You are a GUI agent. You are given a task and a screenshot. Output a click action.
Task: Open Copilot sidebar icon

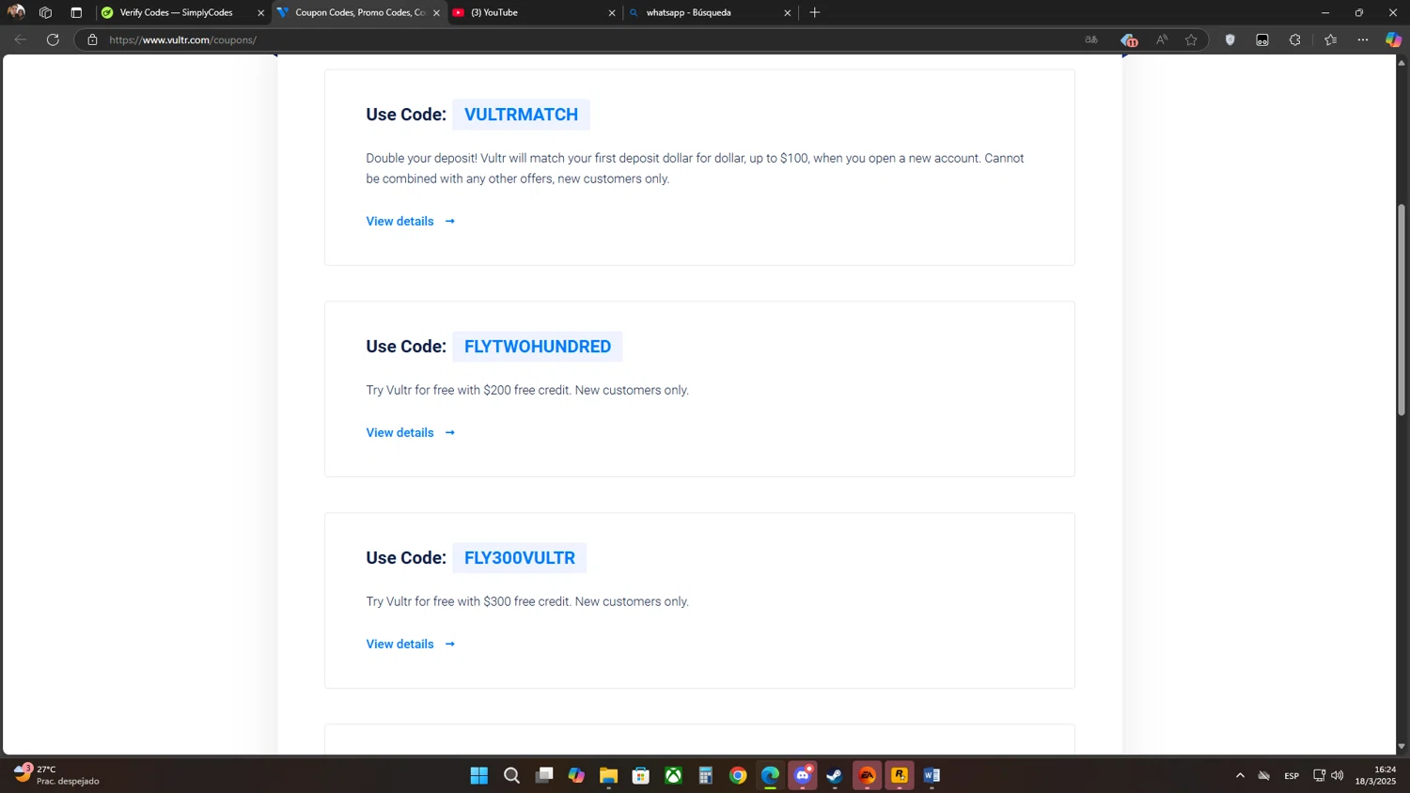pyautogui.click(x=1393, y=39)
